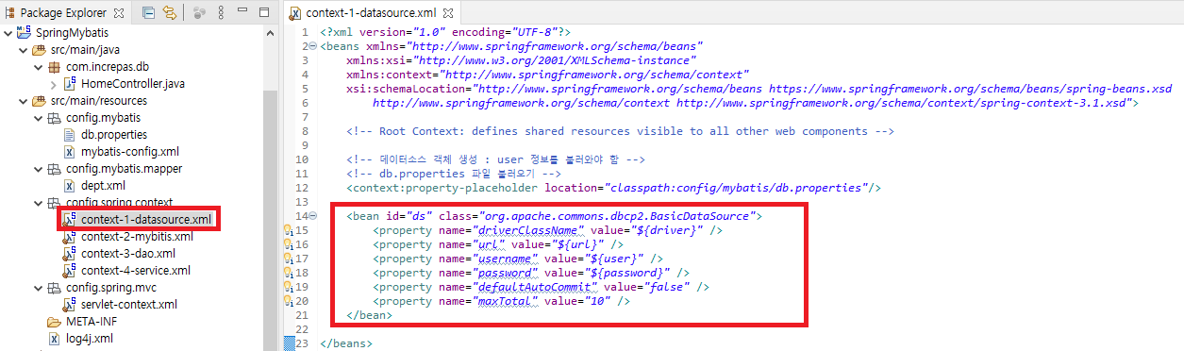Click the mybatis-config.xml file icon

(x=69, y=151)
